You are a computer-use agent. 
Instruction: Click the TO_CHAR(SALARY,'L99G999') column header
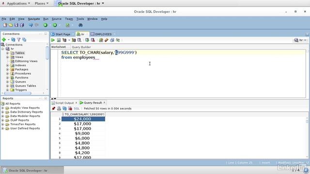pos(83,114)
